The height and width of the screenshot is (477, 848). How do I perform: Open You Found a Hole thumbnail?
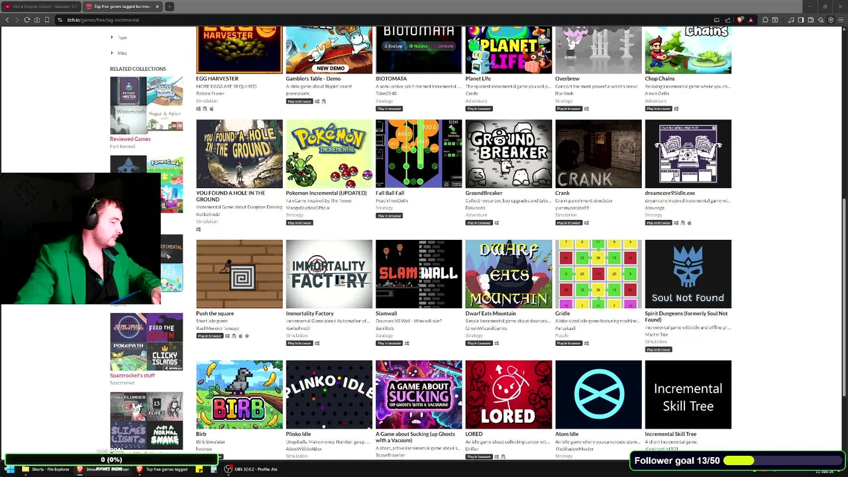[x=239, y=154]
